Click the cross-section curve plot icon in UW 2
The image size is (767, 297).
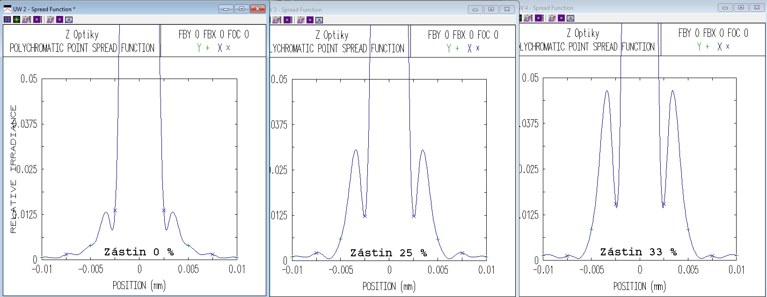pos(69,20)
